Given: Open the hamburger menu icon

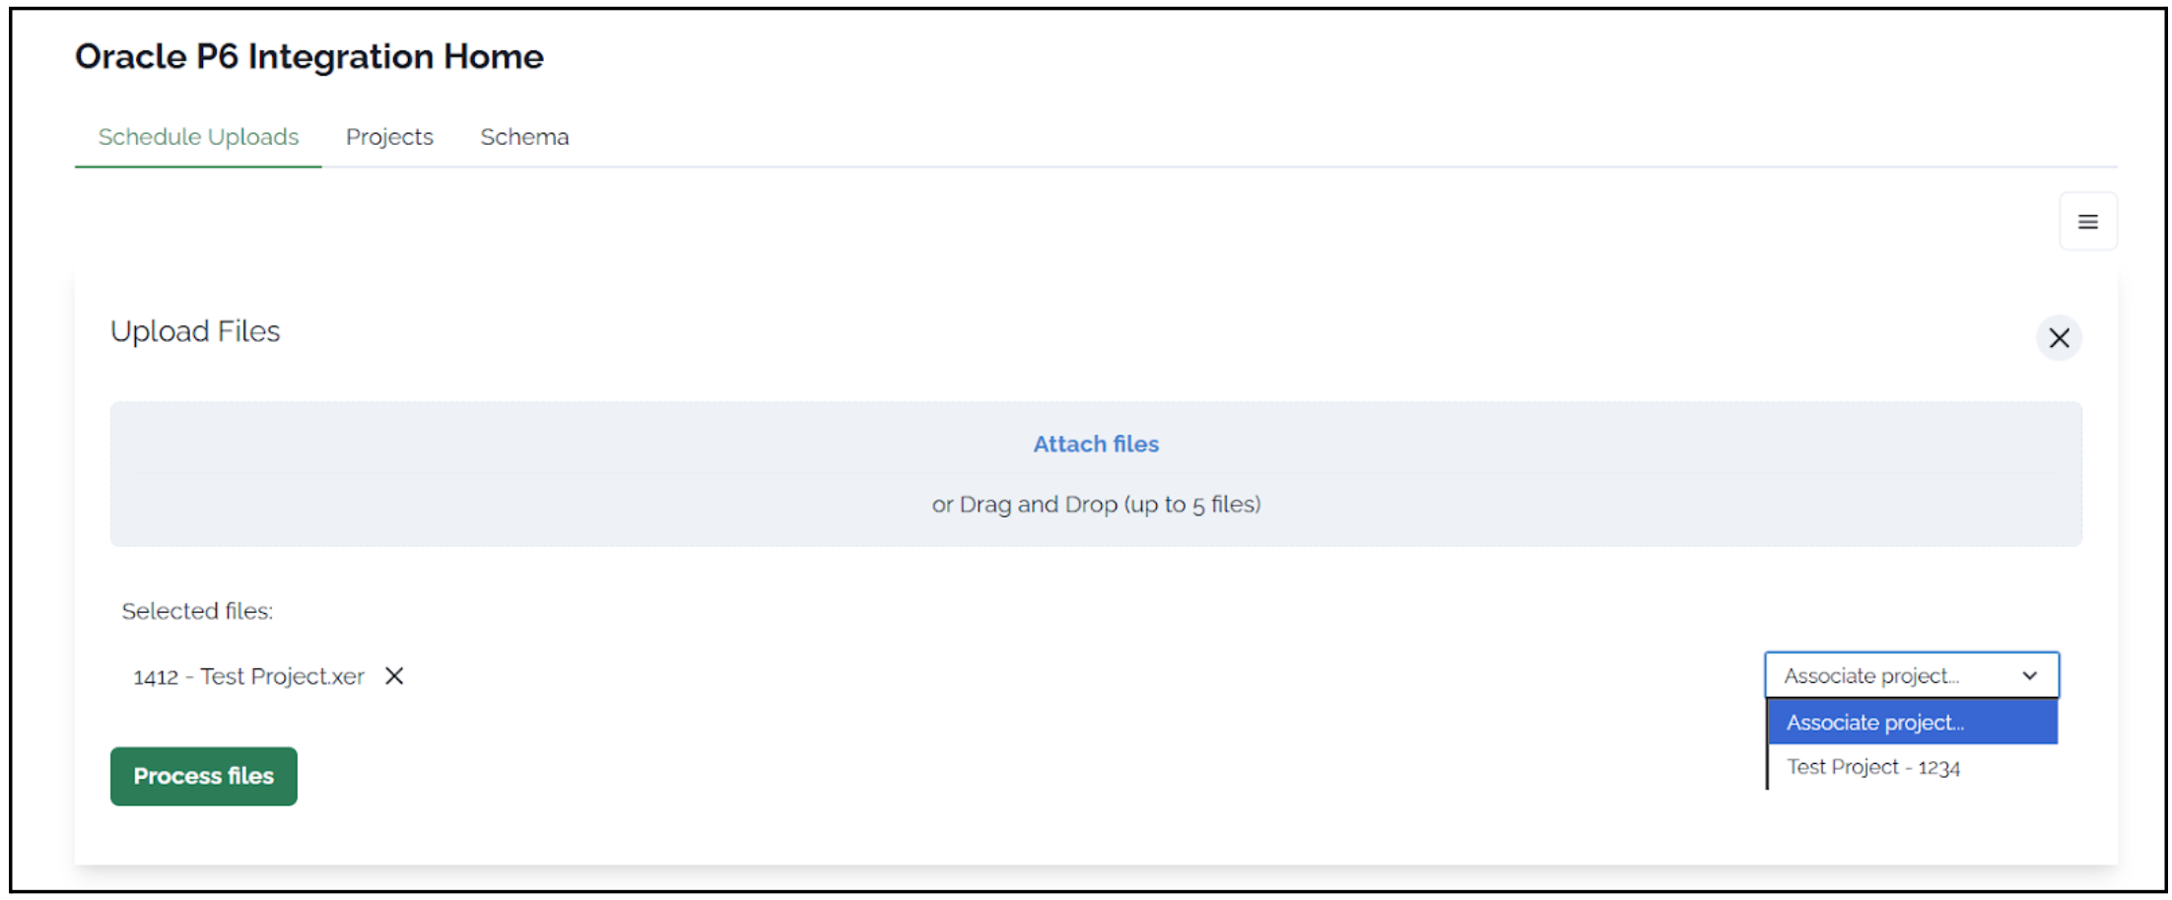Looking at the screenshot, I should point(2088,221).
